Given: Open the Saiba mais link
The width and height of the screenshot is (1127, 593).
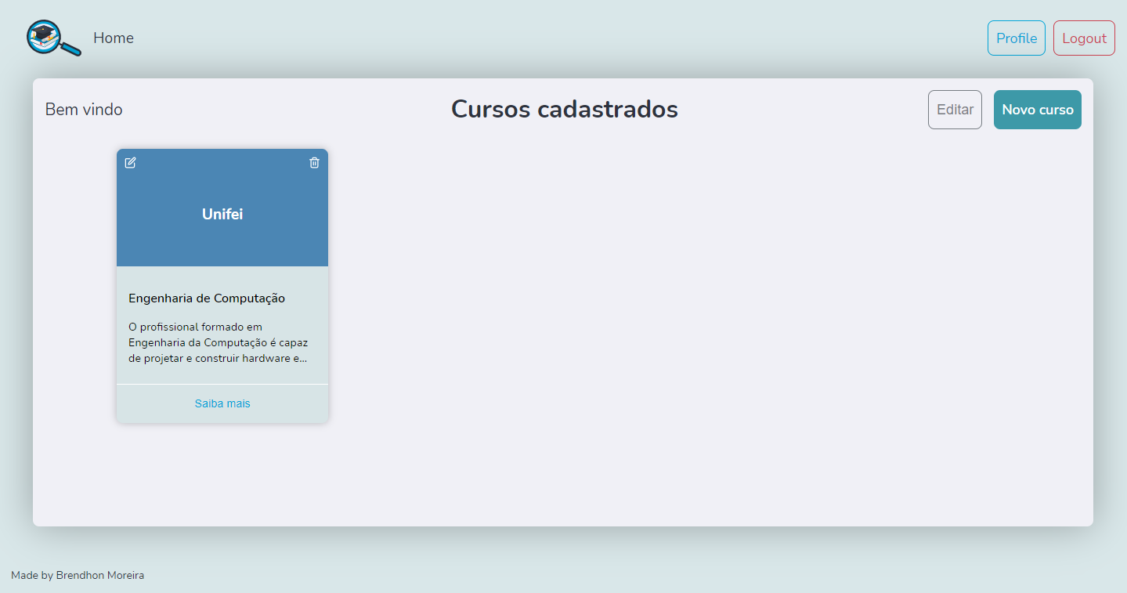Looking at the screenshot, I should (222, 403).
